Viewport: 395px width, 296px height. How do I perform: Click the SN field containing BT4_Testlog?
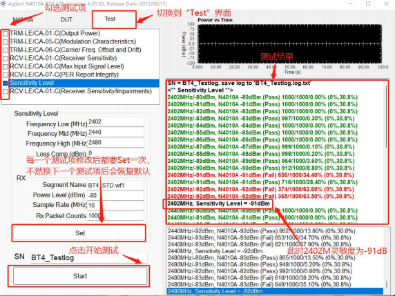(x=88, y=258)
